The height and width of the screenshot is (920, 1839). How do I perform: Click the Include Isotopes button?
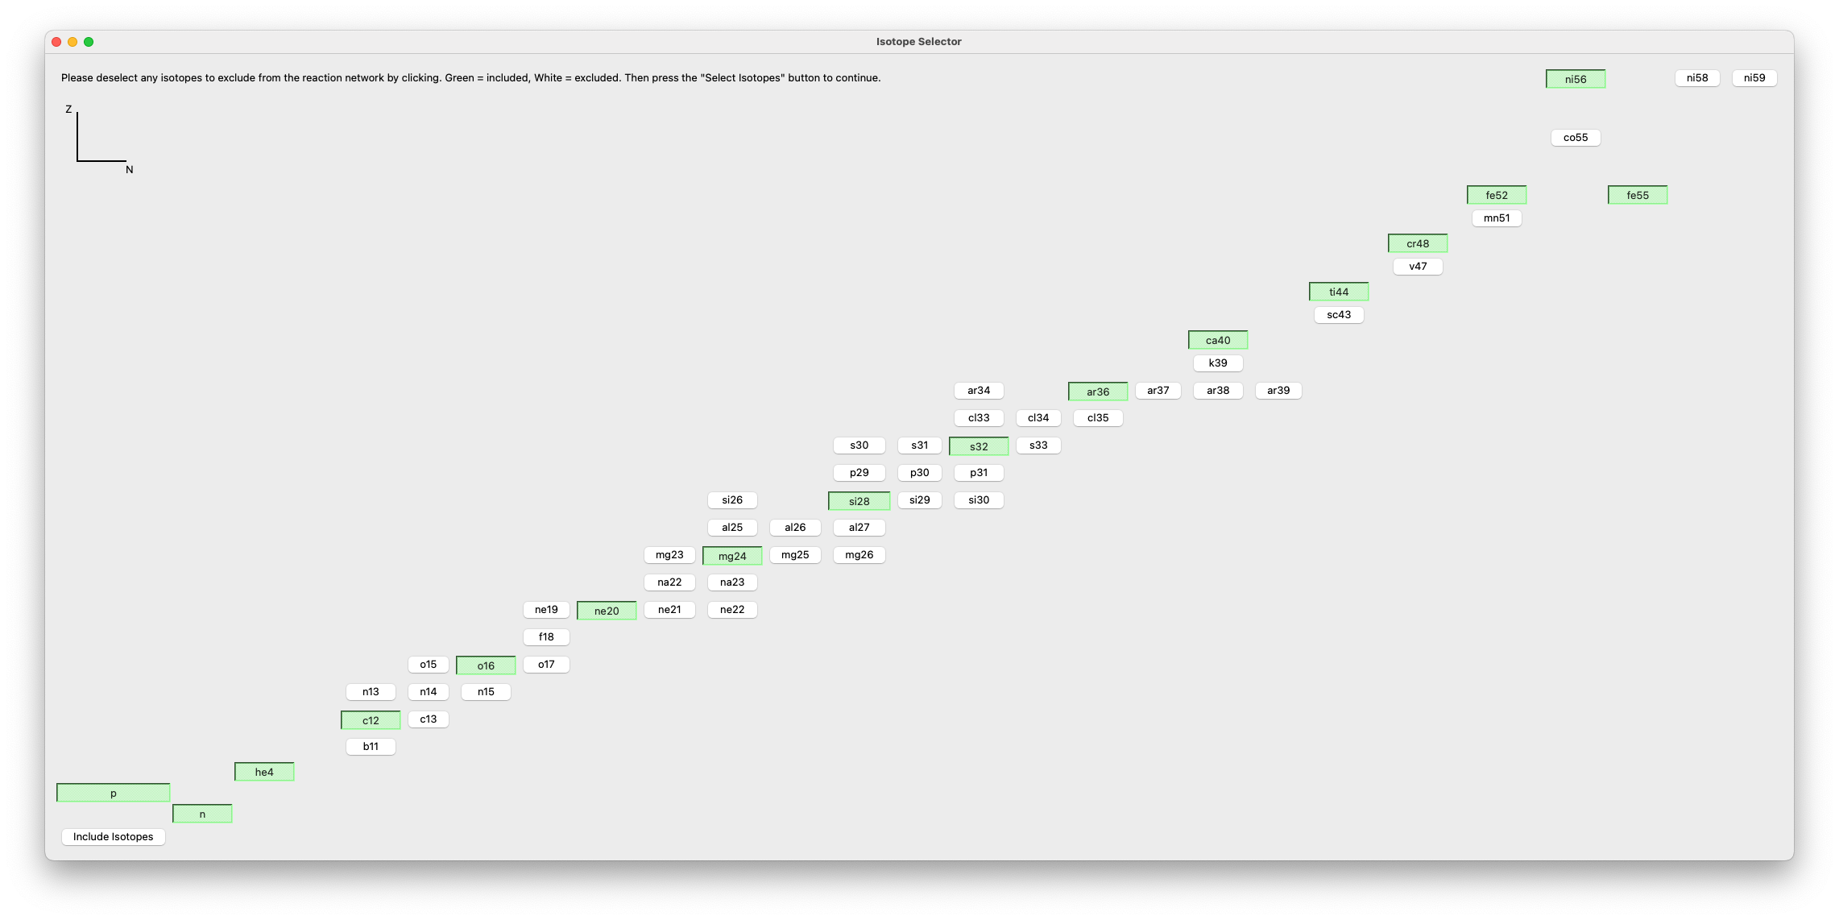click(114, 837)
